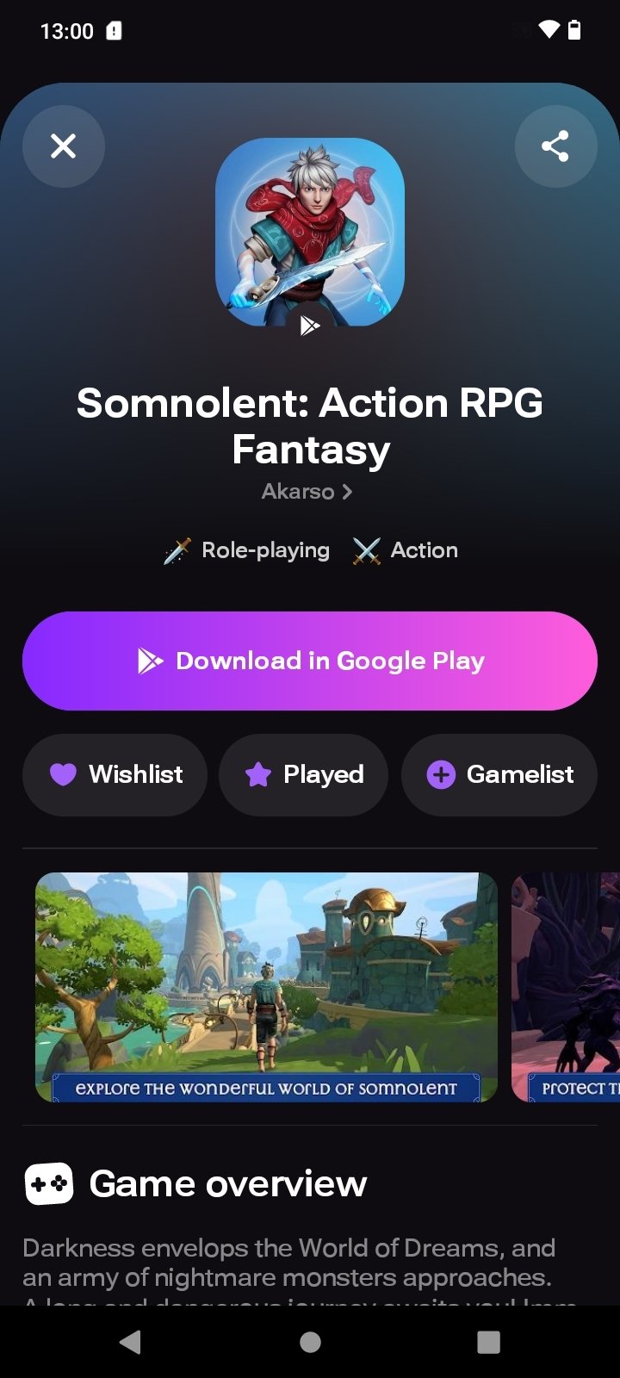Tap the crossed swords Action icon

(366, 550)
